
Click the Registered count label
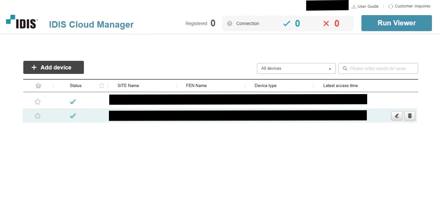click(196, 24)
